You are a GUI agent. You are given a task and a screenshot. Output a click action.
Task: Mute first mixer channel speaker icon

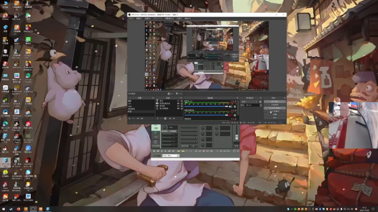coord(230,106)
